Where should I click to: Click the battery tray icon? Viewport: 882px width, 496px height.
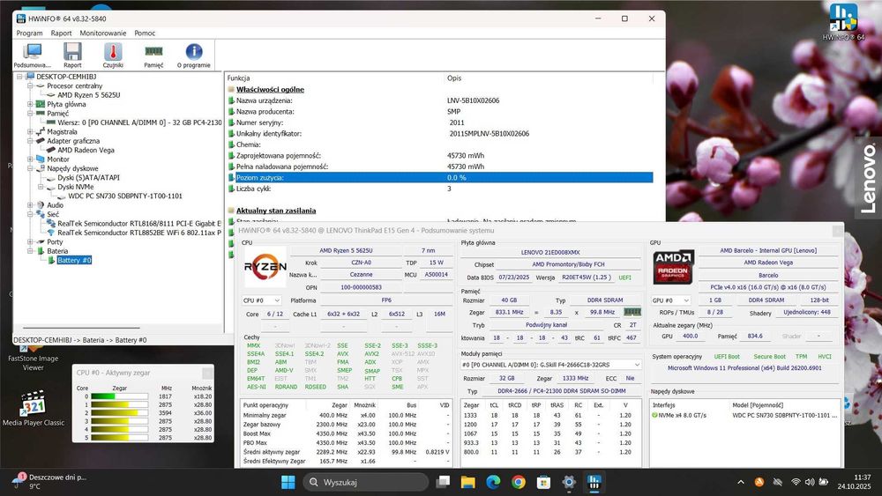(824, 482)
